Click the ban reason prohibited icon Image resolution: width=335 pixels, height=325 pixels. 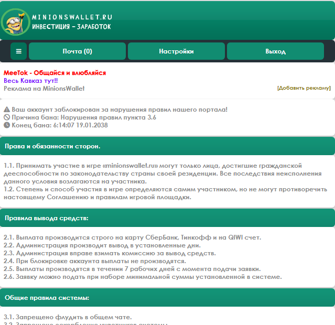7,117
